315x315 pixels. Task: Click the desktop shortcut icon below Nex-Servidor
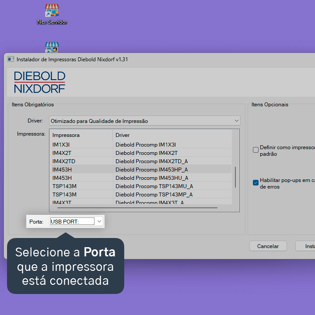click(x=52, y=47)
